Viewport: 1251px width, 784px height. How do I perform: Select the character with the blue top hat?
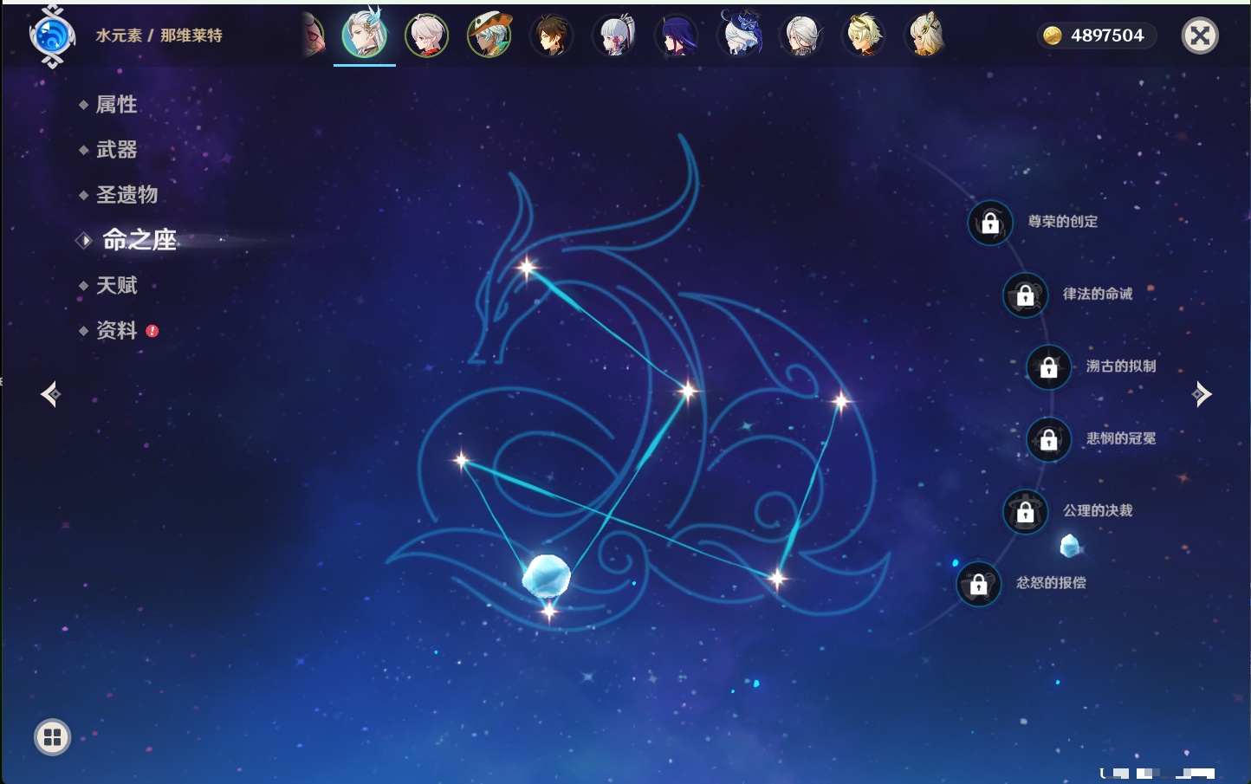click(x=740, y=36)
